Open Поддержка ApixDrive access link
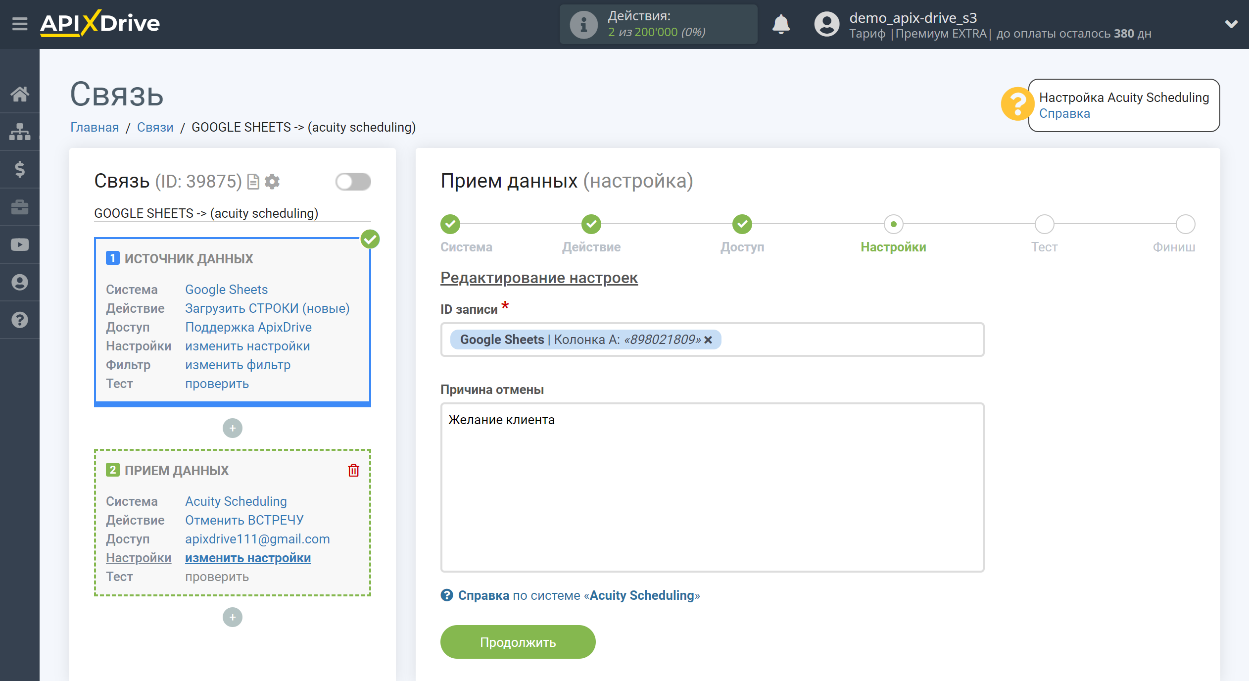This screenshot has height=681, width=1249. tap(248, 327)
